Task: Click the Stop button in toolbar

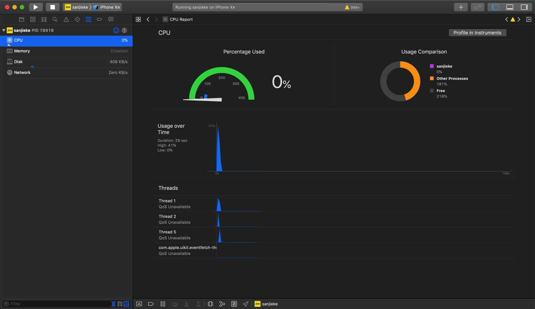Action: coord(52,7)
